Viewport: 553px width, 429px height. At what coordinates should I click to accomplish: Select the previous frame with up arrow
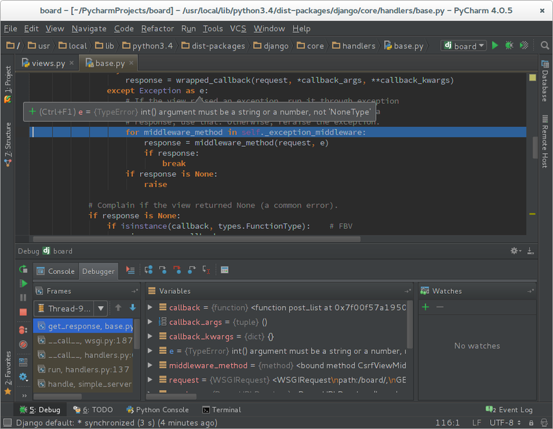coord(118,307)
